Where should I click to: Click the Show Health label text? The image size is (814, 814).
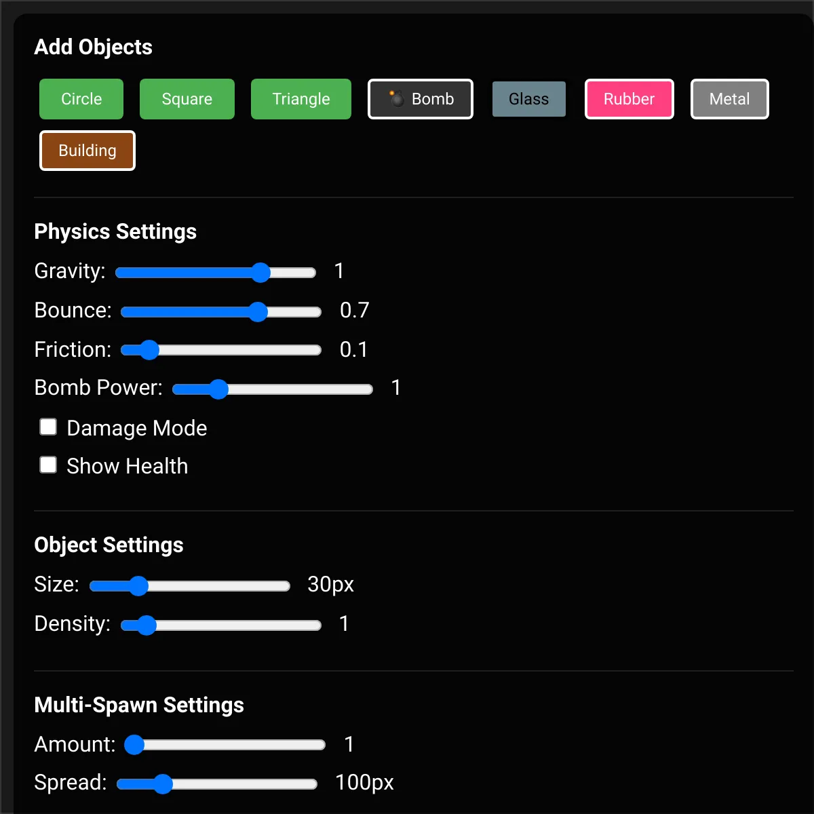pyautogui.click(x=127, y=466)
